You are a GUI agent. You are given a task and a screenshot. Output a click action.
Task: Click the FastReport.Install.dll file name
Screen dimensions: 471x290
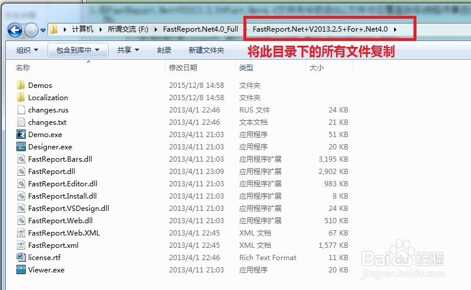coord(63,196)
